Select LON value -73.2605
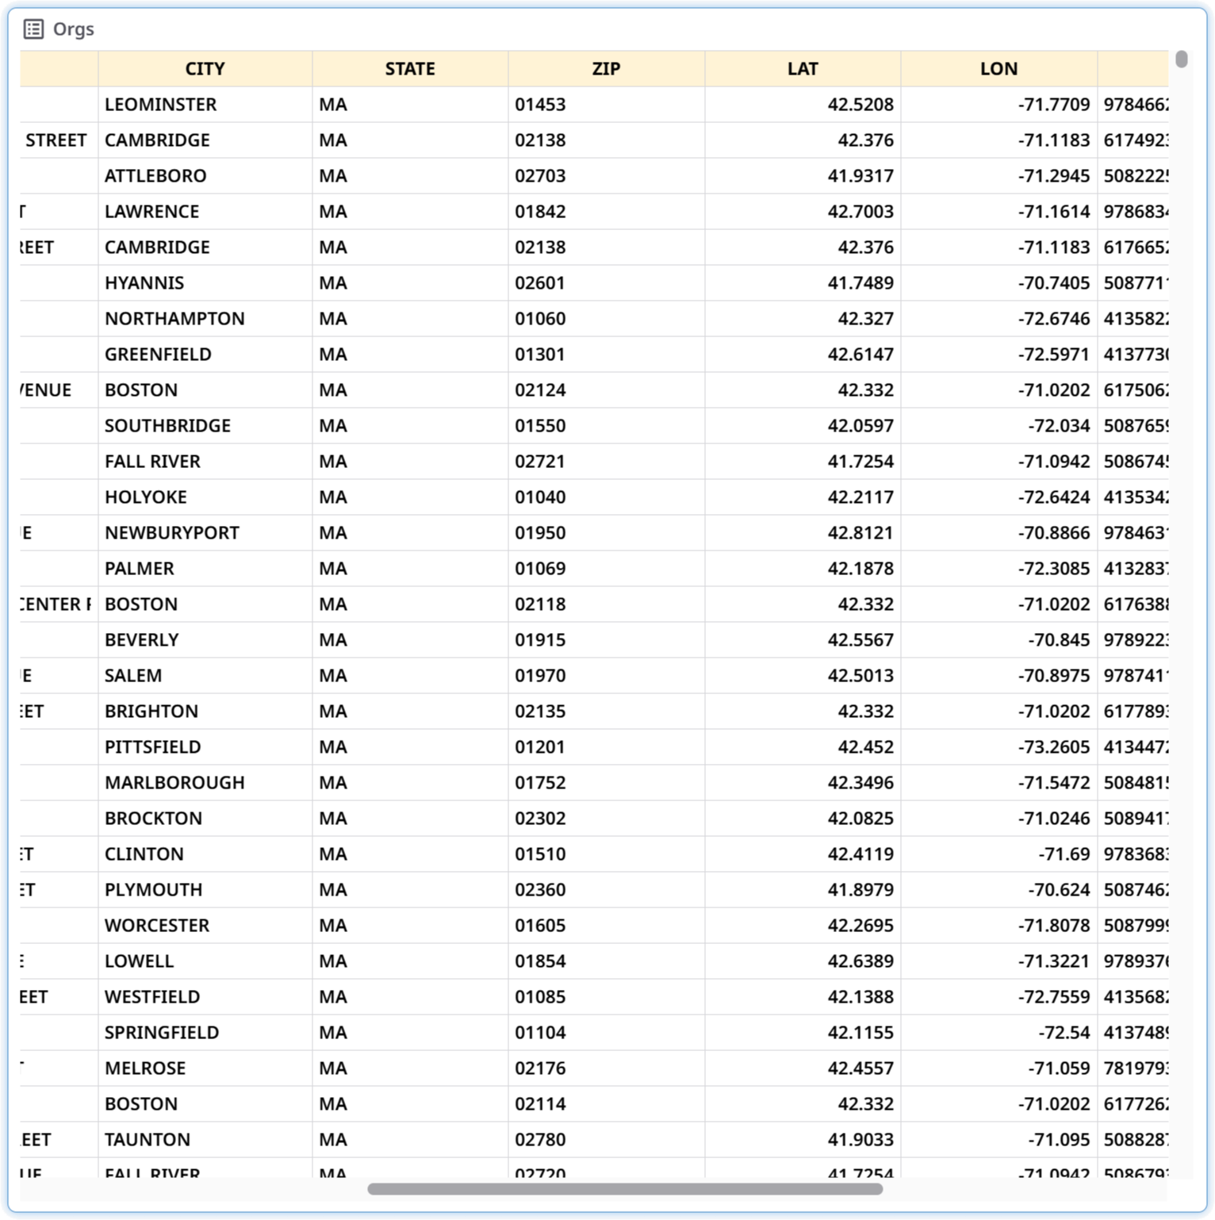1215x1220 pixels. [999, 747]
